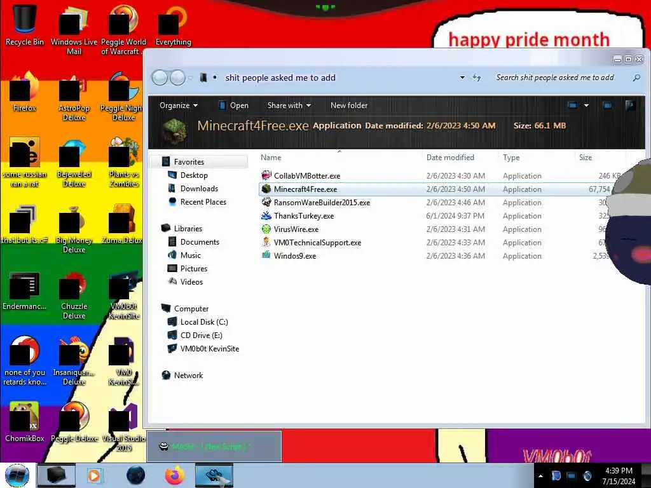Click the search magnifier icon

tap(636, 78)
